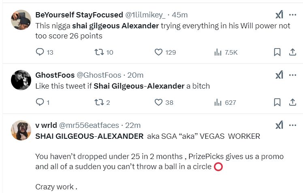Screen dimensions: 303x193
Task: Click the BeYourself StayFocused profile picture
Action: 21,20
